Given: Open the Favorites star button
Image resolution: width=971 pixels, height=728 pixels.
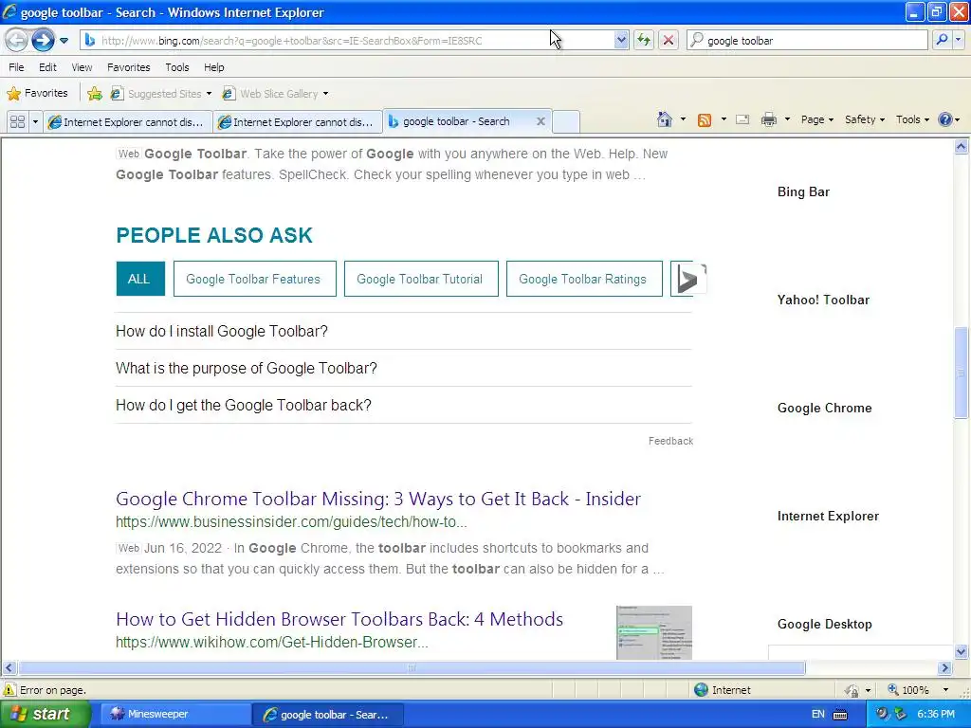Looking at the screenshot, I should (x=37, y=94).
